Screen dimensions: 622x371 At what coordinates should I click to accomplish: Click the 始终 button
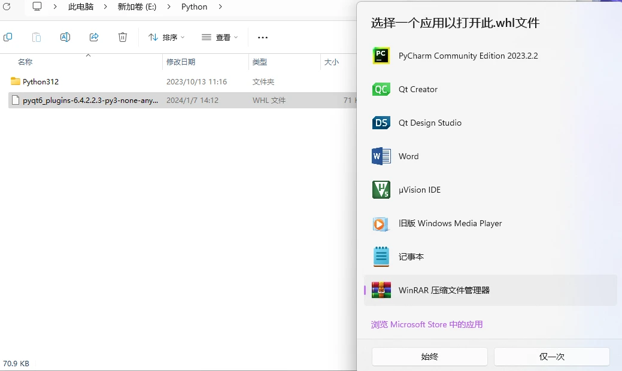tap(430, 356)
